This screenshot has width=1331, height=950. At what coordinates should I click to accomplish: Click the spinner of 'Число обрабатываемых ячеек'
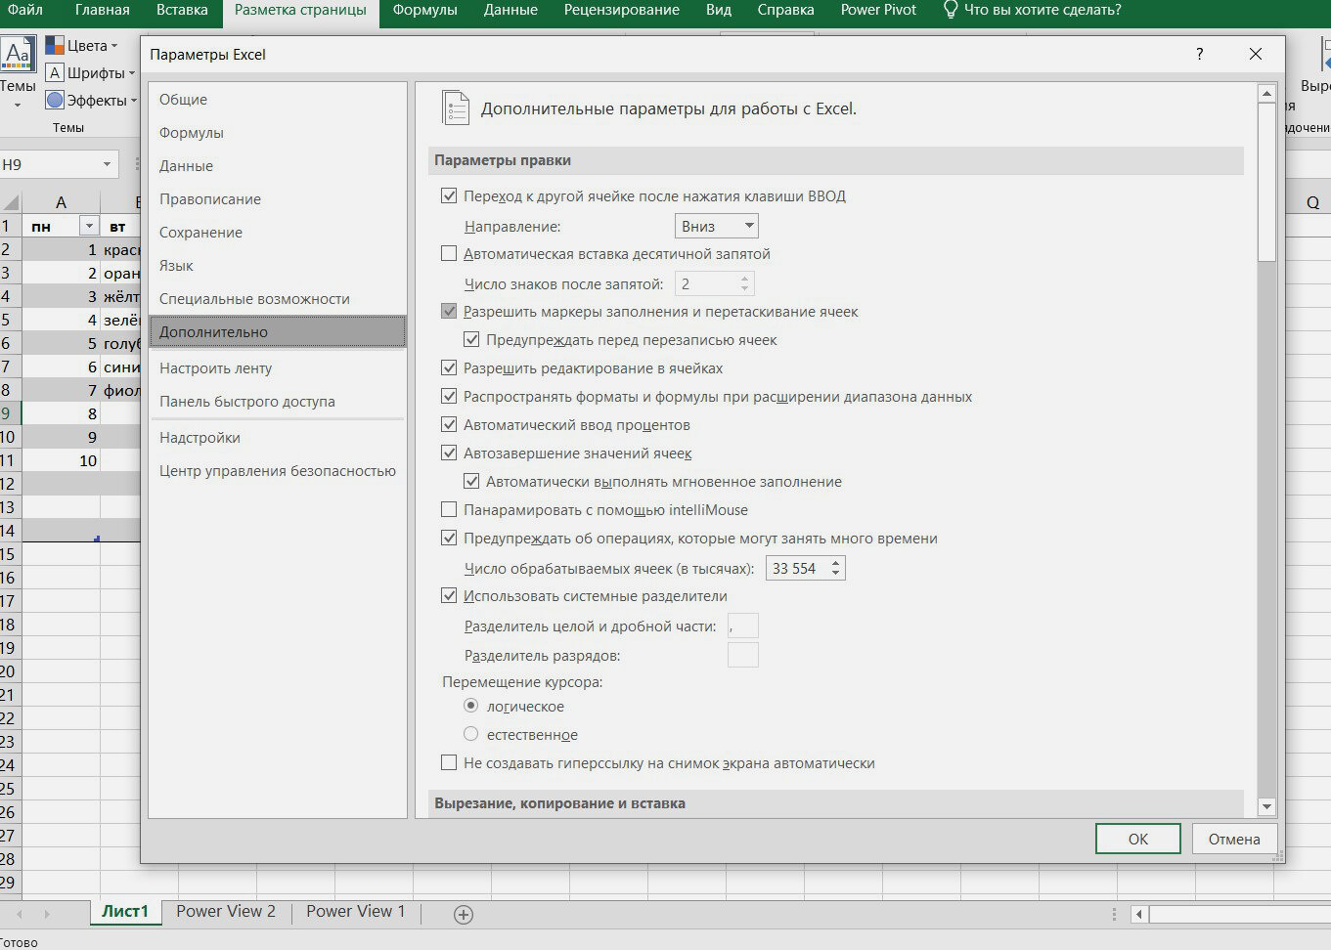click(x=835, y=568)
